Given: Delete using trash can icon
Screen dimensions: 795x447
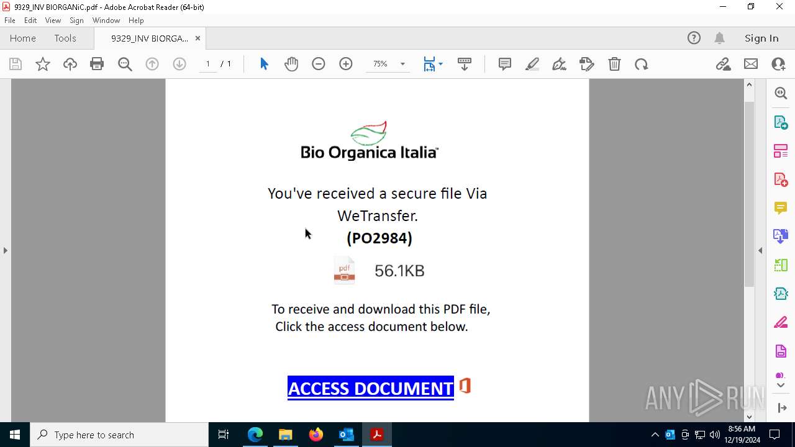Looking at the screenshot, I should point(614,64).
